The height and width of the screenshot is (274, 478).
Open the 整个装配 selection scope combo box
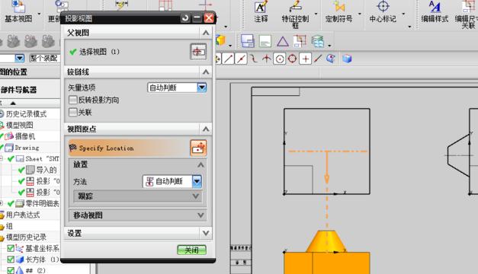pos(44,58)
